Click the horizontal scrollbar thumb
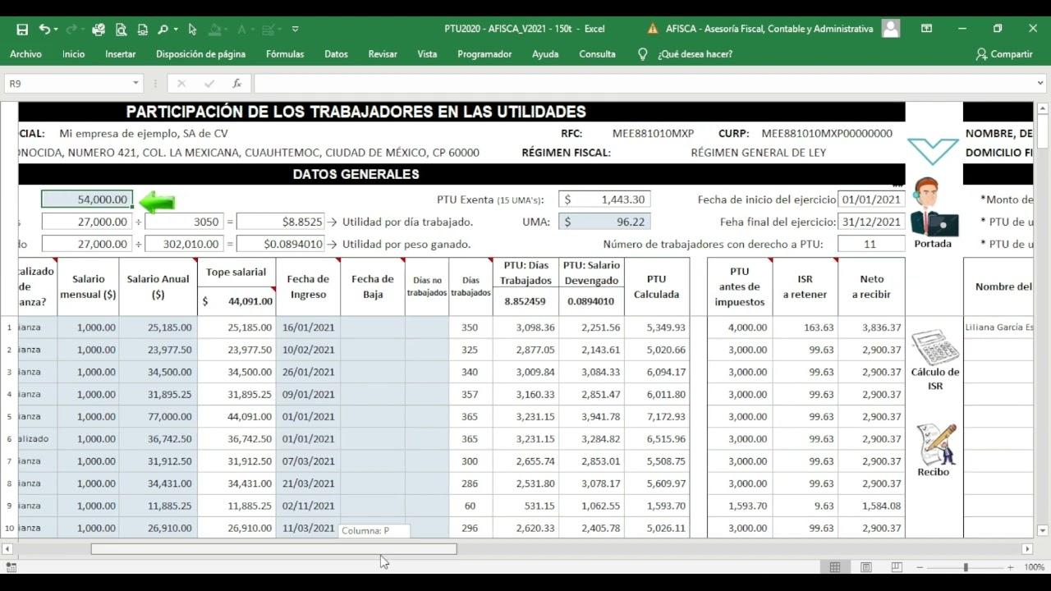This screenshot has height=591, width=1051. point(273,549)
